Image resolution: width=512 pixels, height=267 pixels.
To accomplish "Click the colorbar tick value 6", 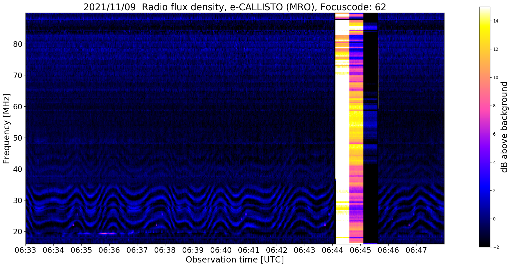I will (494, 134).
